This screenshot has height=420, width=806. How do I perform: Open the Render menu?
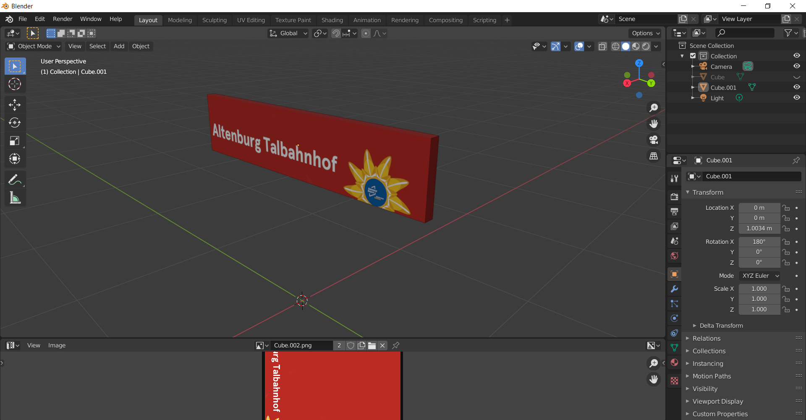(63, 19)
